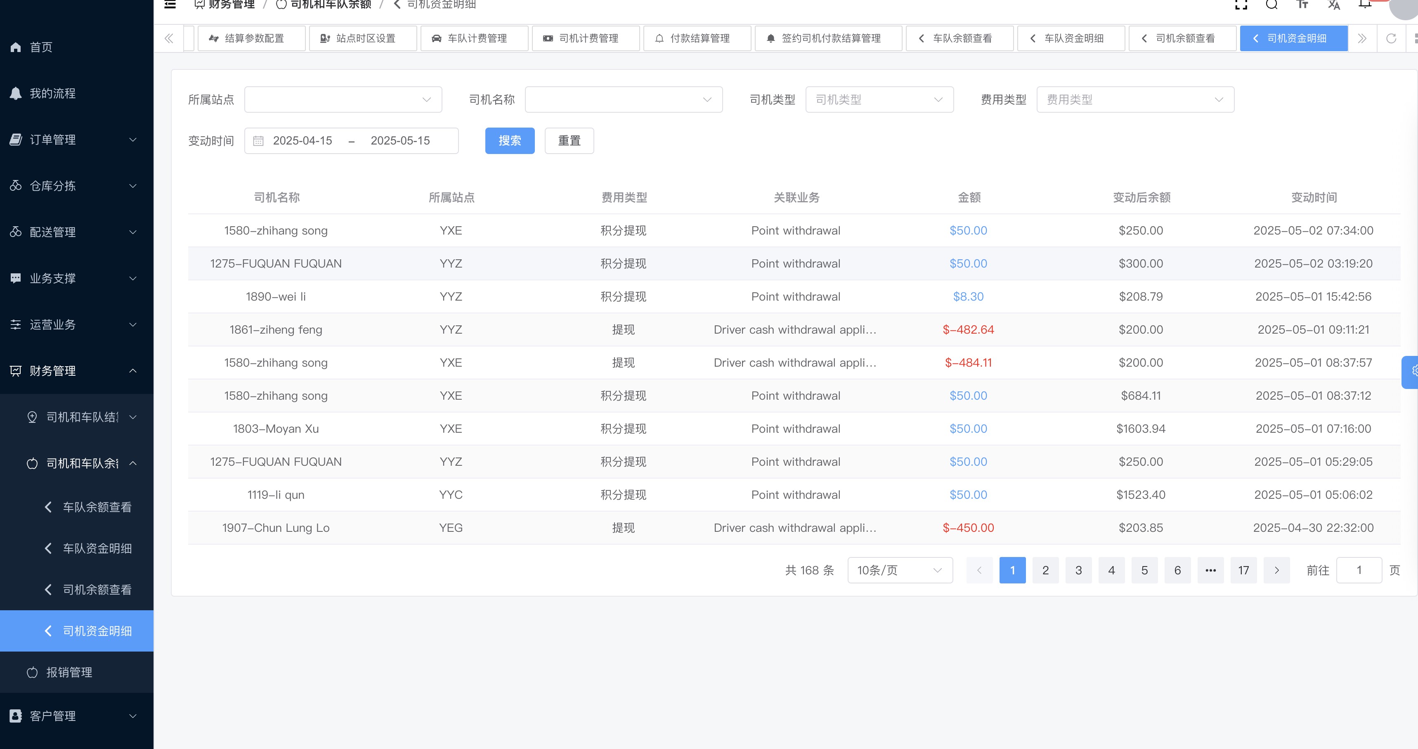Click the language translate icon
The height and width of the screenshot is (749, 1418).
(1334, 5)
